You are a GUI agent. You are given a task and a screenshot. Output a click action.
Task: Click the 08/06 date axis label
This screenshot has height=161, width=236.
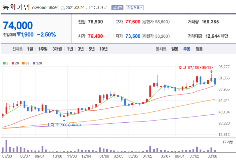click(x=212, y=156)
